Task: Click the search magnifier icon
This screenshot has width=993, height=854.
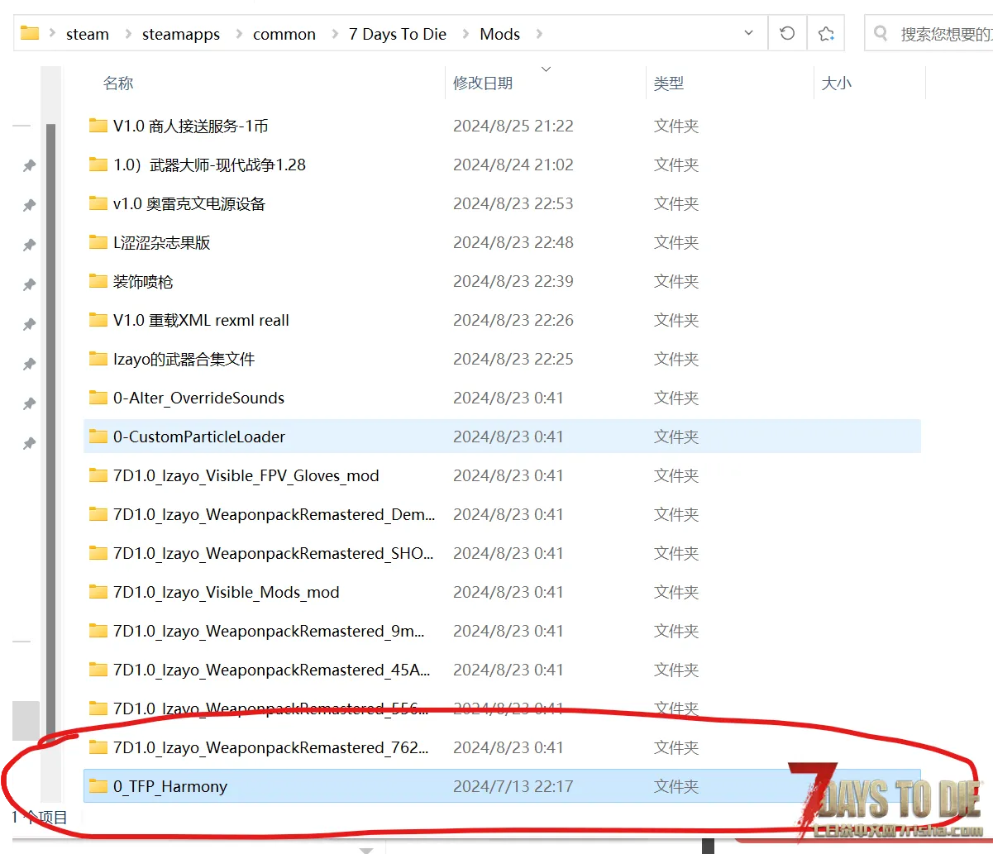Action: [881, 33]
